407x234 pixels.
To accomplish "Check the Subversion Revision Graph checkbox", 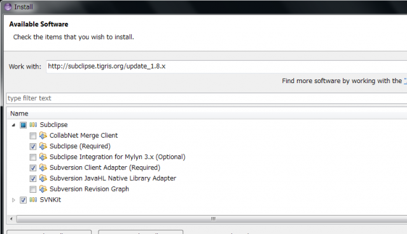I will [x=33, y=189].
